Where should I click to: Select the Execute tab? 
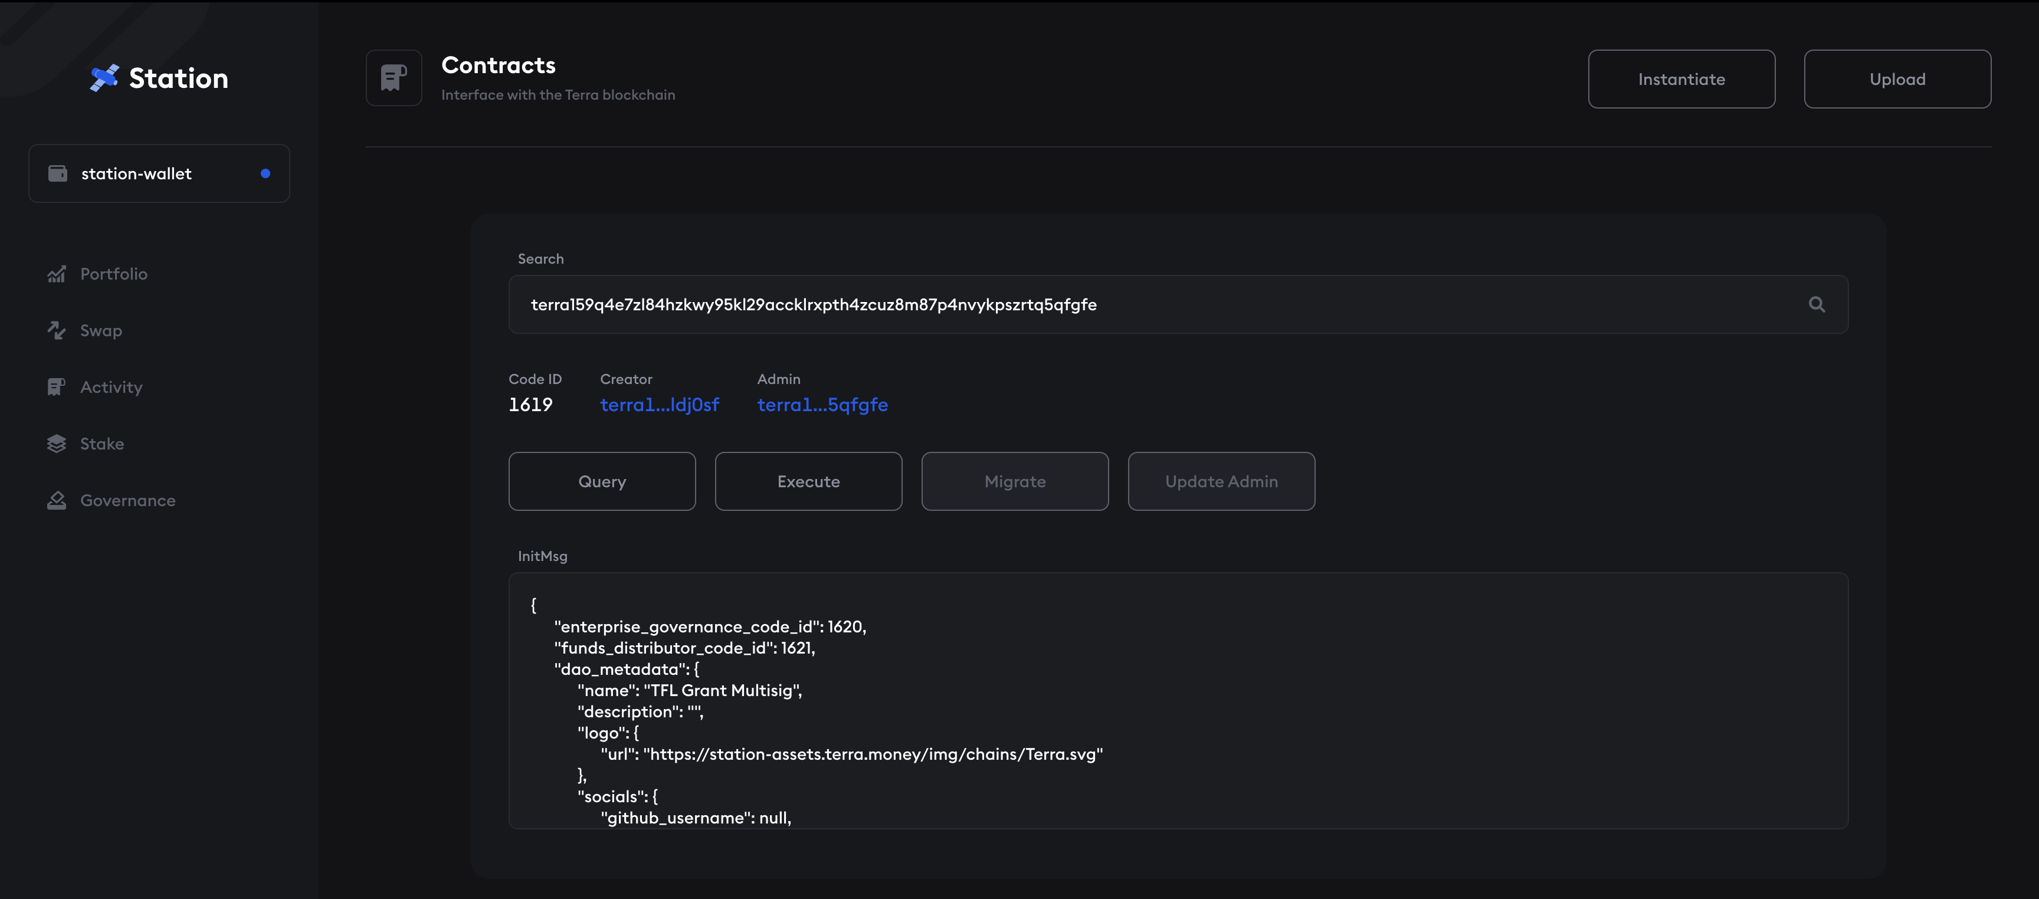point(809,480)
